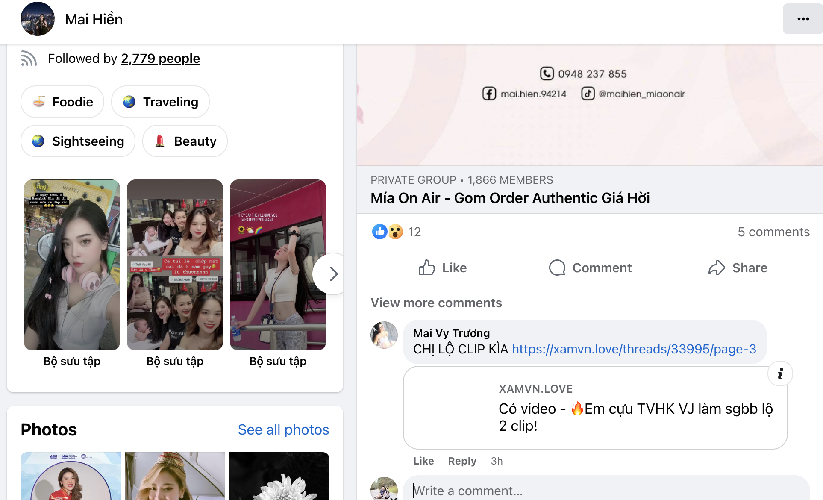Open the 2,779 people followers link
The width and height of the screenshot is (823, 500).
160,59
